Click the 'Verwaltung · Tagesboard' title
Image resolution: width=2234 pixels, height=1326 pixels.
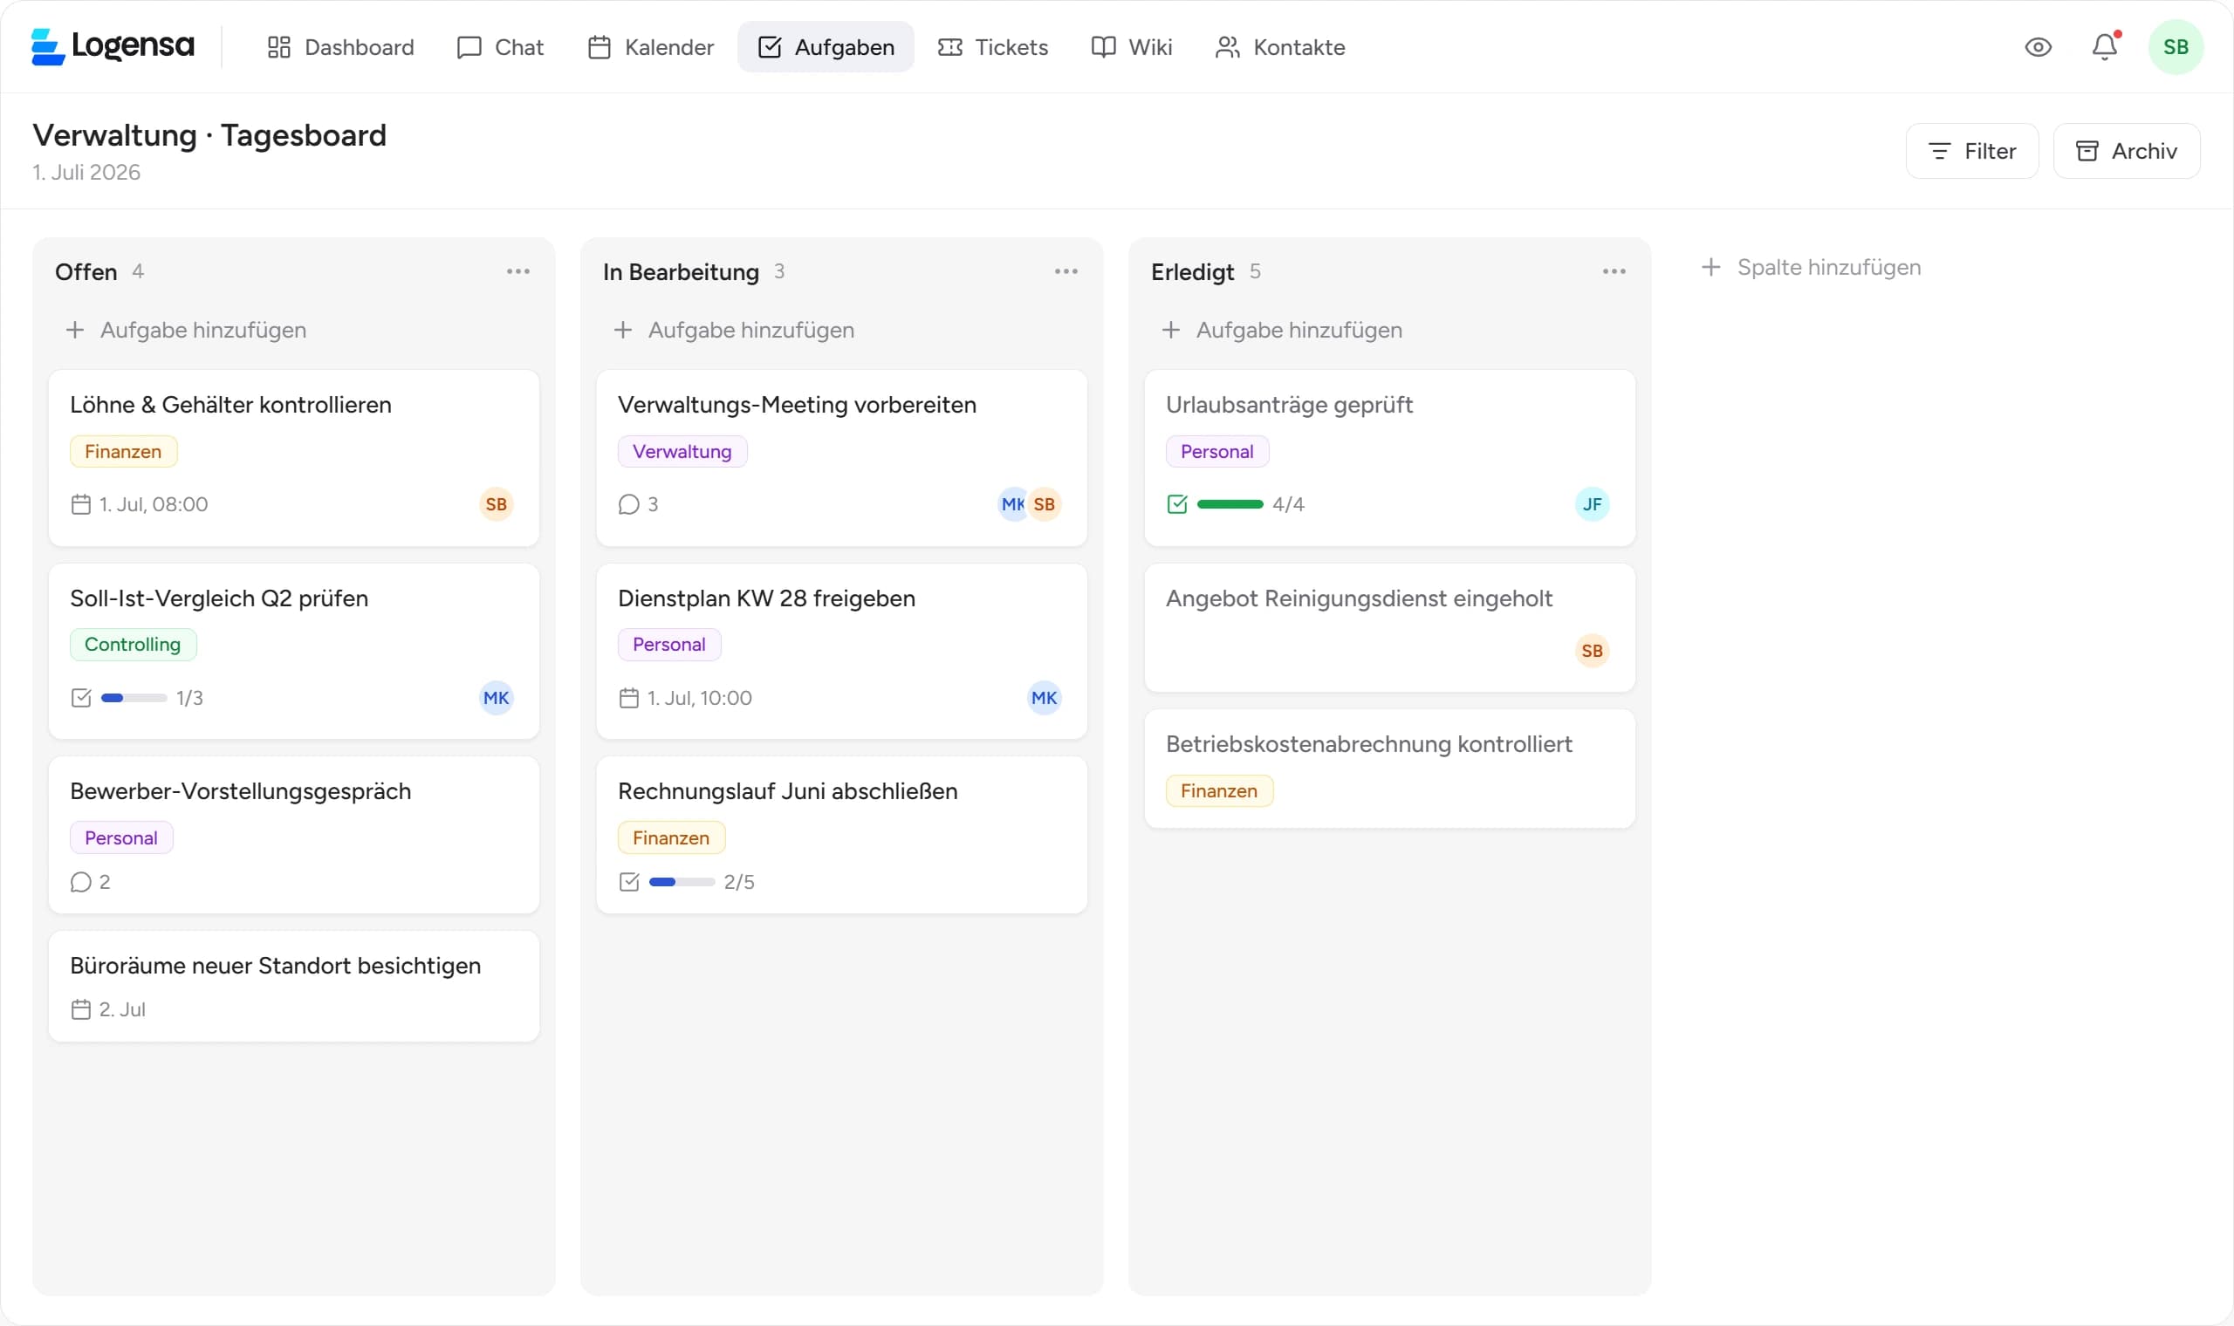coord(210,135)
